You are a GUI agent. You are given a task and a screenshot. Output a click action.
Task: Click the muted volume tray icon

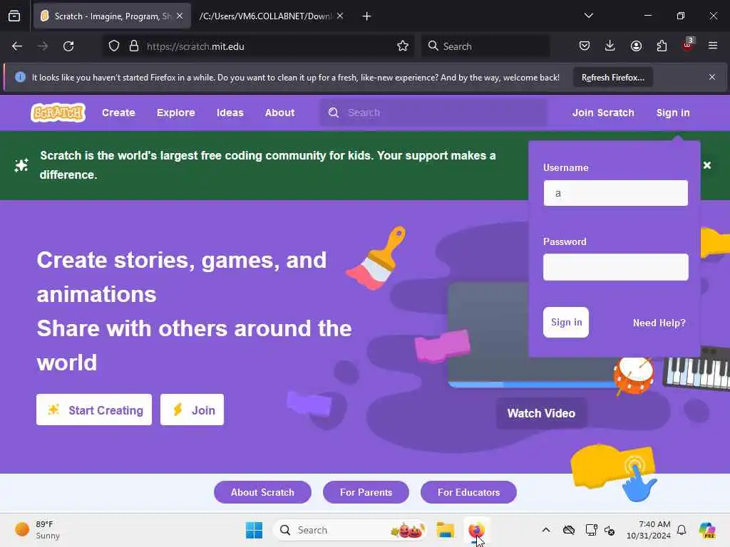pos(610,530)
